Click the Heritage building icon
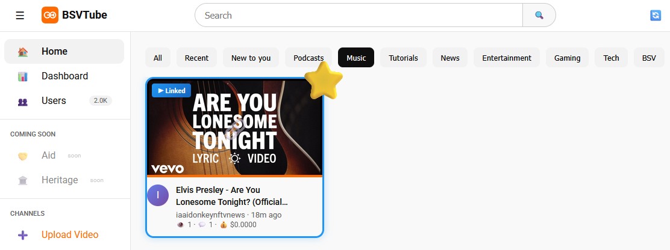 (23, 180)
